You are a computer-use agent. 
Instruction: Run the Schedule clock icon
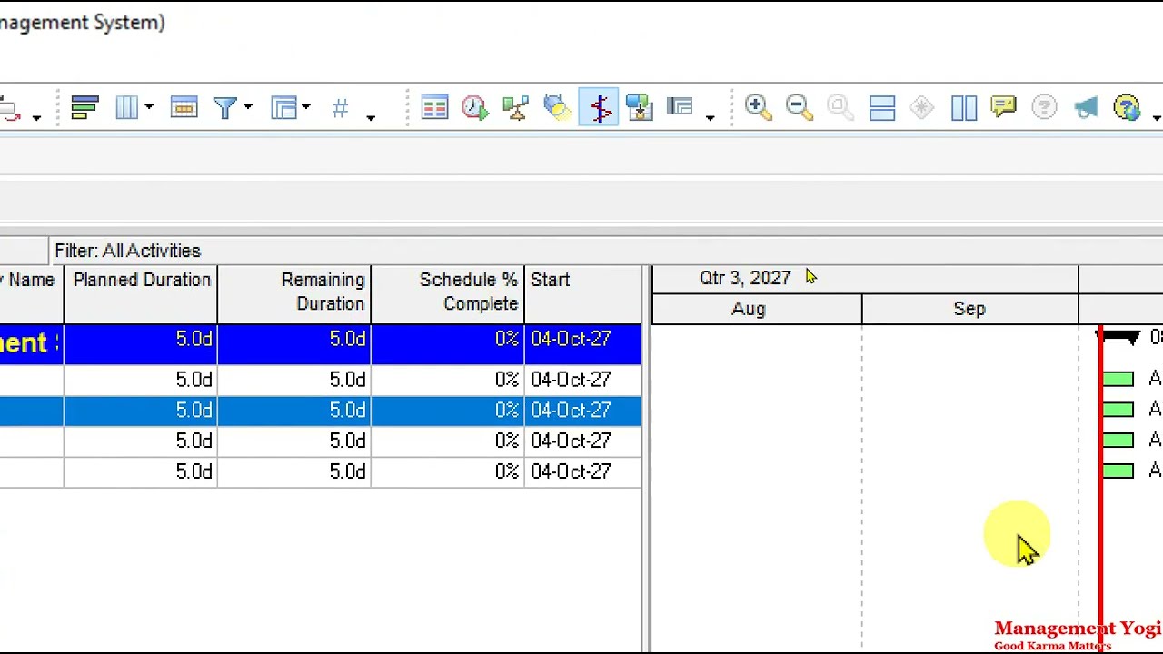click(475, 108)
